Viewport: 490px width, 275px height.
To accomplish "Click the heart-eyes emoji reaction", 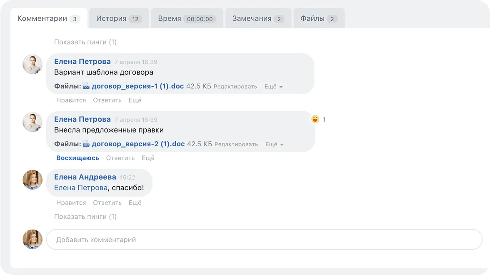I will coord(315,120).
